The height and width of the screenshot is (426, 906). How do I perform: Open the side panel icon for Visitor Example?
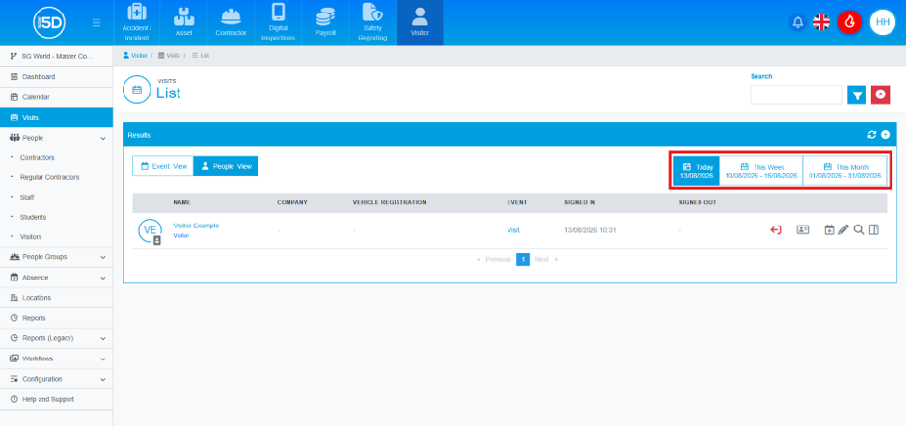point(873,229)
